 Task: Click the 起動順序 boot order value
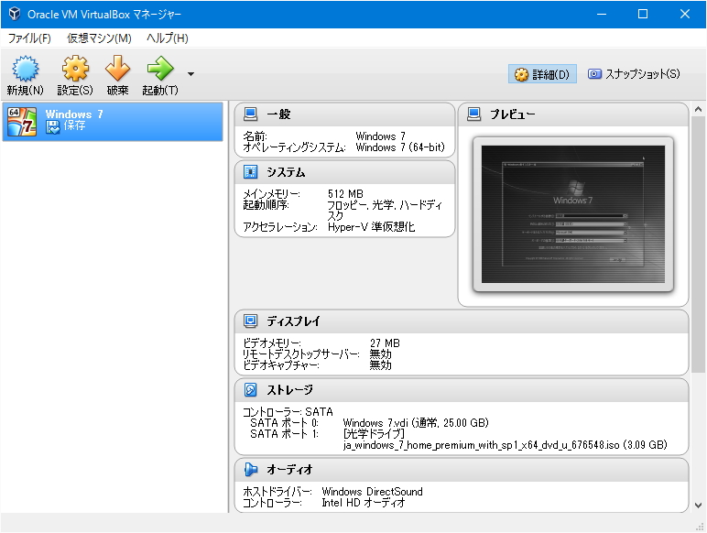pyautogui.click(x=385, y=210)
